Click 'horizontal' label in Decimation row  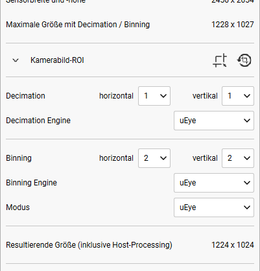[116, 96]
